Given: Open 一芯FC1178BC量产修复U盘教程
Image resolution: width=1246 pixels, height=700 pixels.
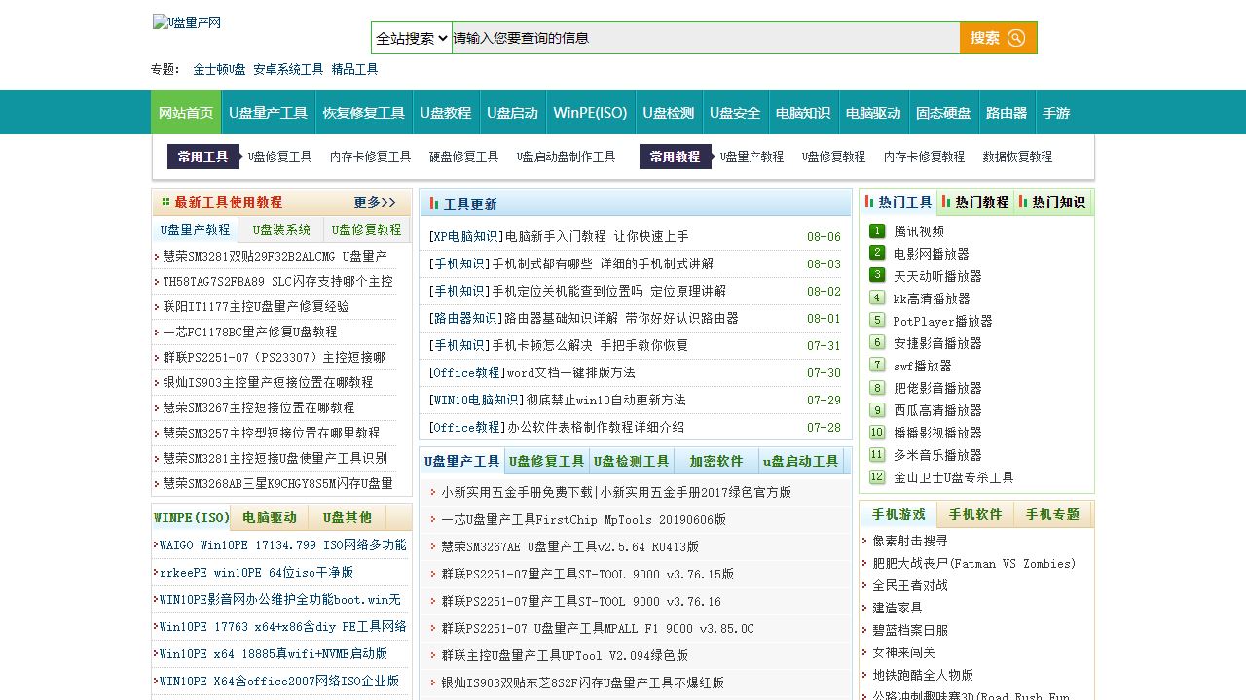Looking at the screenshot, I should pyautogui.click(x=250, y=332).
